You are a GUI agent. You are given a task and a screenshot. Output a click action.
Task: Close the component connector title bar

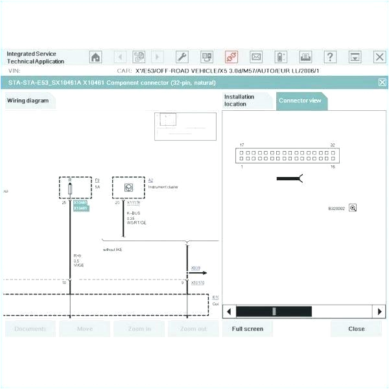click(381, 82)
